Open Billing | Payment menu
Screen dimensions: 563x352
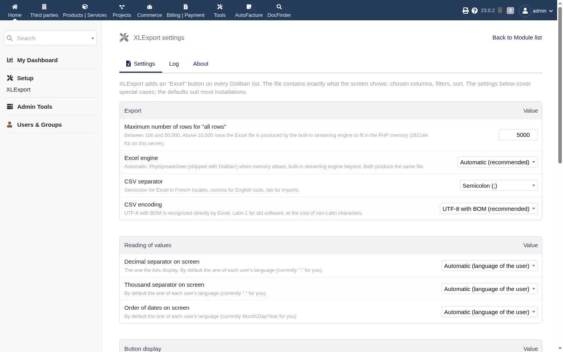[186, 11]
